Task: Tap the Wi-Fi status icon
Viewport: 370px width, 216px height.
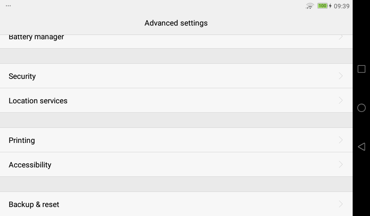Action: click(x=310, y=6)
